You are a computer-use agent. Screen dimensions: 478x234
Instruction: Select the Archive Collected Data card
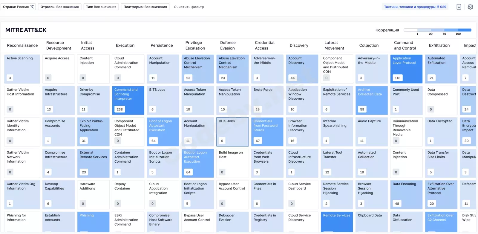[372, 100]
